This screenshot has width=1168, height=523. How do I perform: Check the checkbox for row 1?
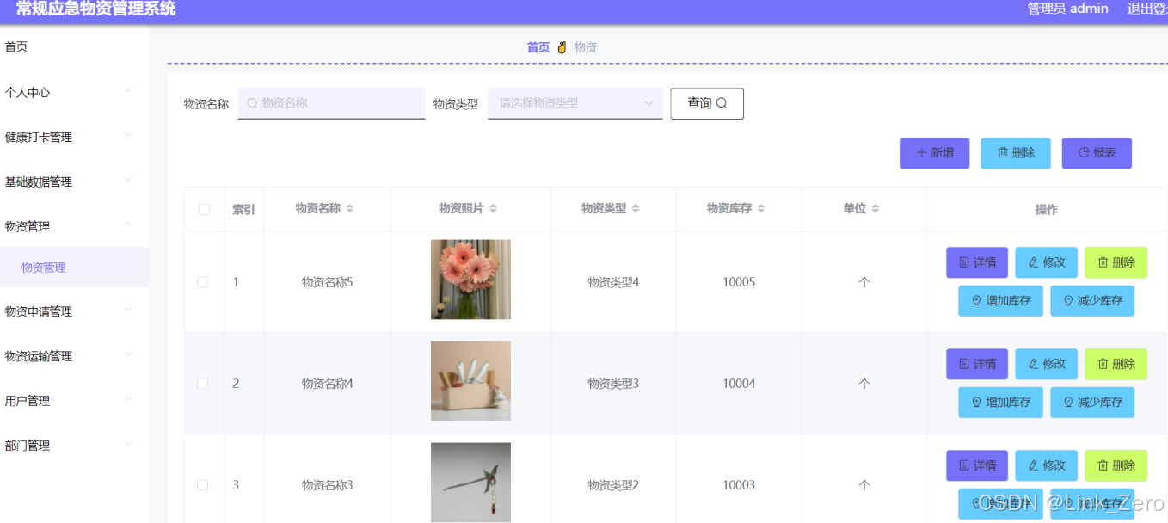203,280
